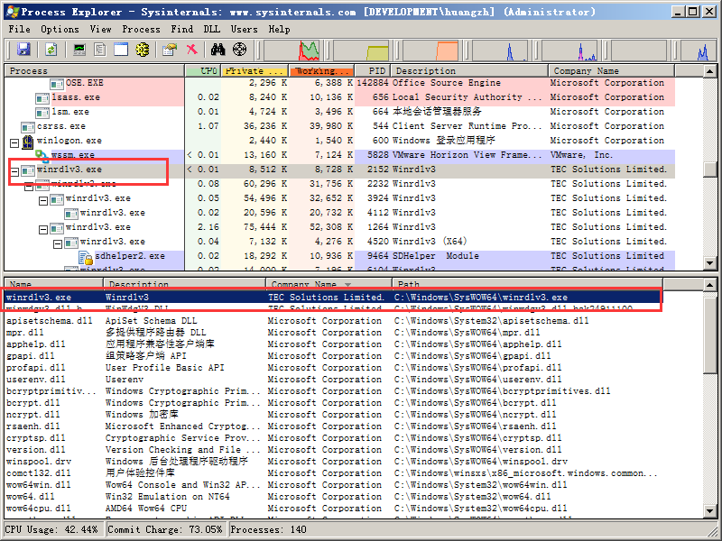Open the Find menu
This screenshot has height=541, width=722.
point(182,29)
